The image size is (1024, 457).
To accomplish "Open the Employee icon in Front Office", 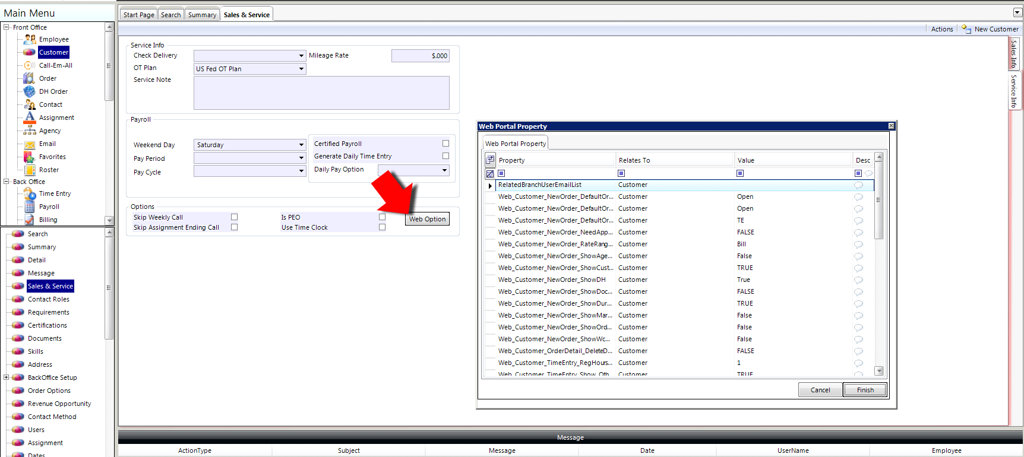I will click(x=30, y=39).
